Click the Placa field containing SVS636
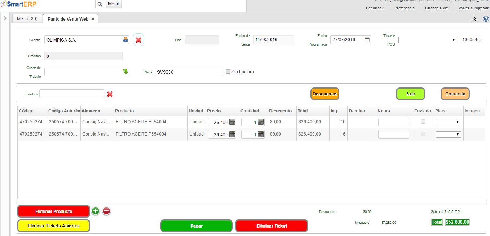The image size is (490, 236). [x=189, y=72]
